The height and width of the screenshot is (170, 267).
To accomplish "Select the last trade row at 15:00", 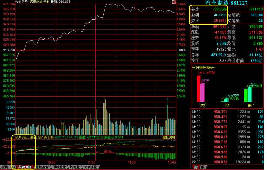I will coord(228,161).
